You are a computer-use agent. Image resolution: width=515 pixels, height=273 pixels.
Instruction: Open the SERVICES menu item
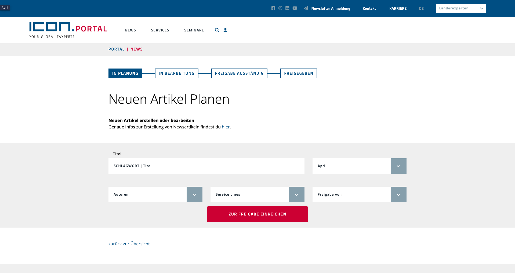coord(160,30)
